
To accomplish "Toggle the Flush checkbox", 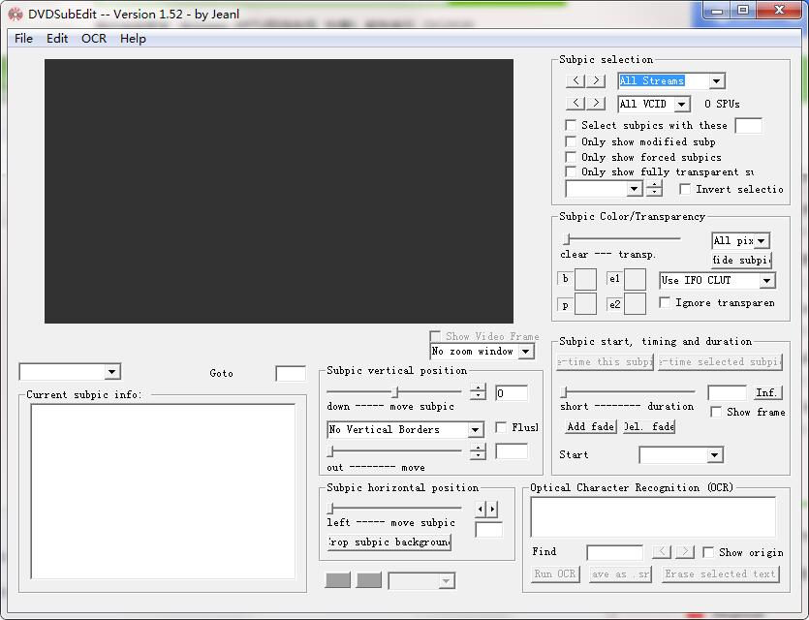I will tap(501, 427).
